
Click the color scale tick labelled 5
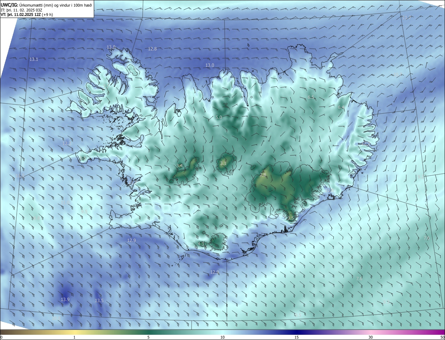[148, 337]
